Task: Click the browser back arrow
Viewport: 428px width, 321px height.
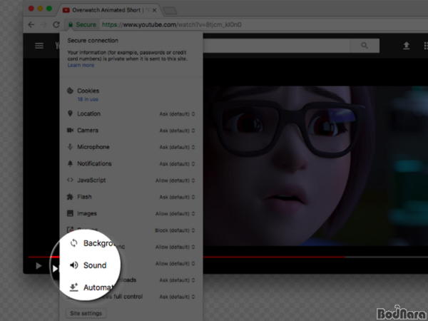Action: coord(31,24)
